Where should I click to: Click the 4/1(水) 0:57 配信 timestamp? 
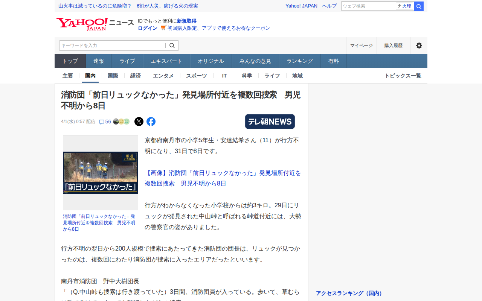click(x=78, y=122)
